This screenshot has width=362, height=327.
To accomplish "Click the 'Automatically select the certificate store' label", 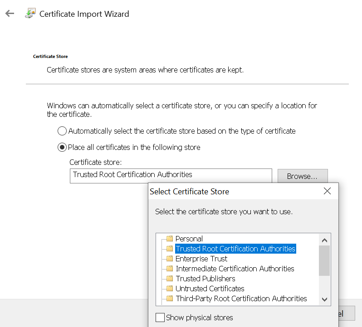I will point(182,131).
